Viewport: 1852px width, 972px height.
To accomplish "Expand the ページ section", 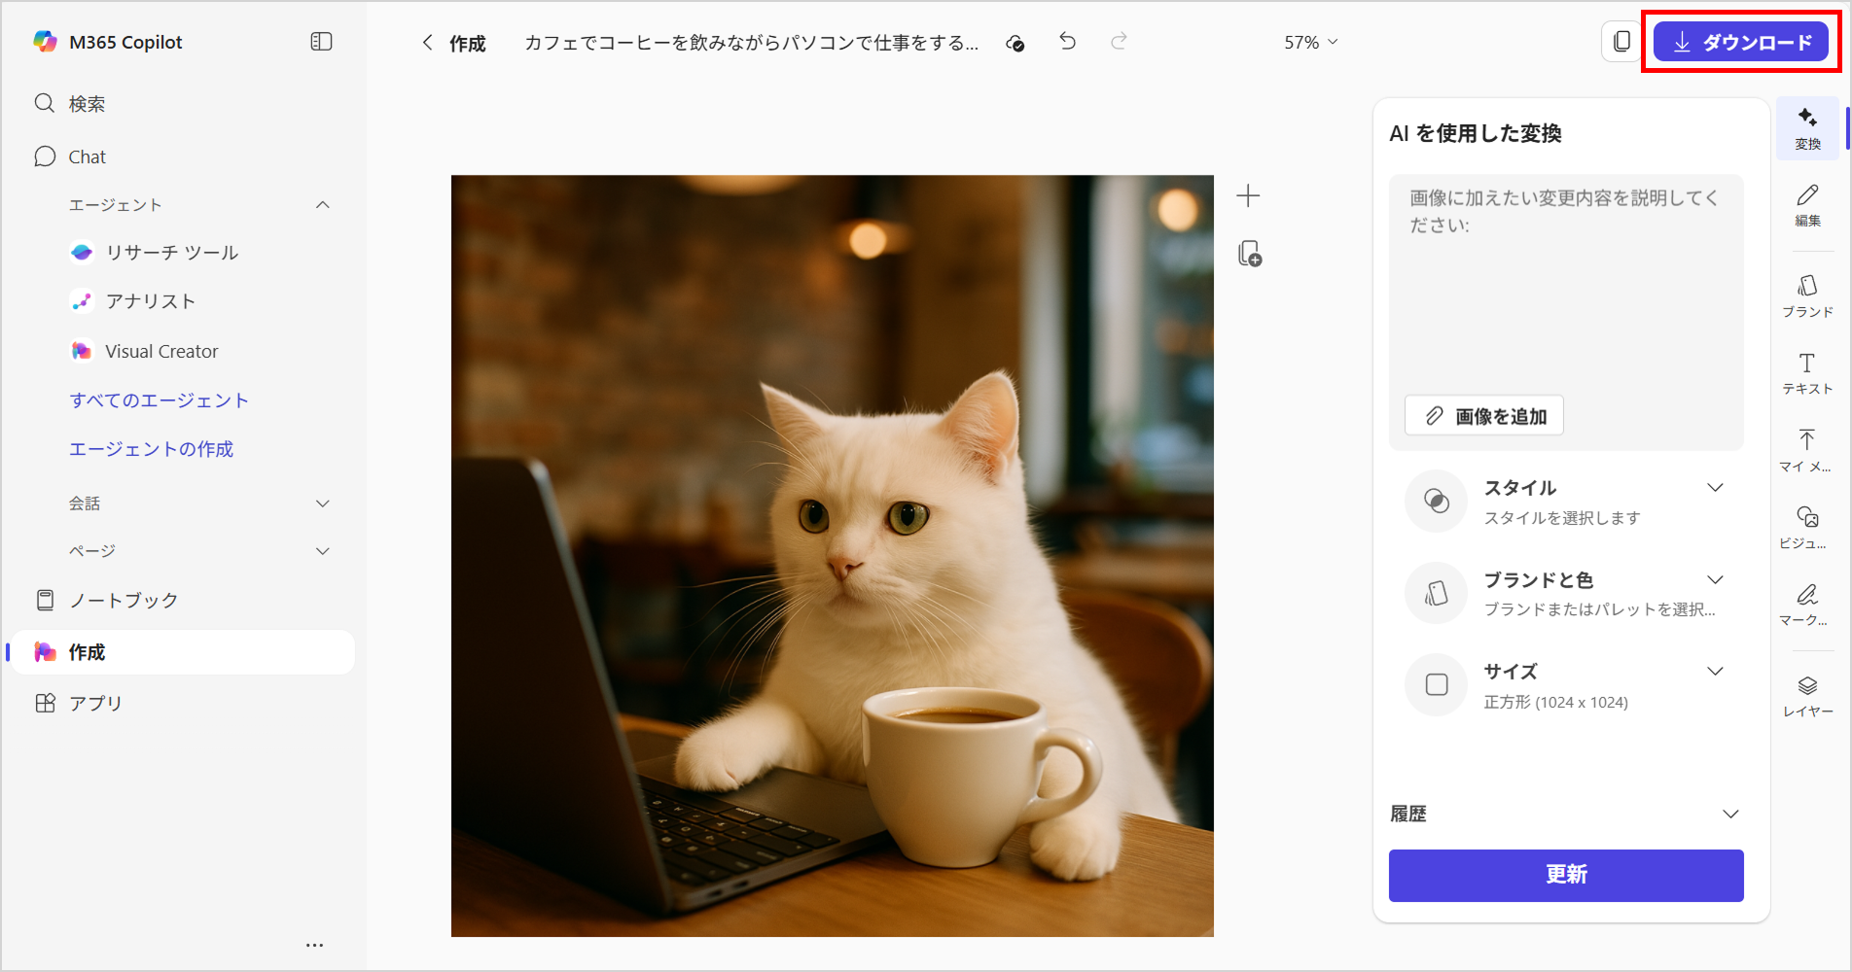I will (x=323, y=551).
